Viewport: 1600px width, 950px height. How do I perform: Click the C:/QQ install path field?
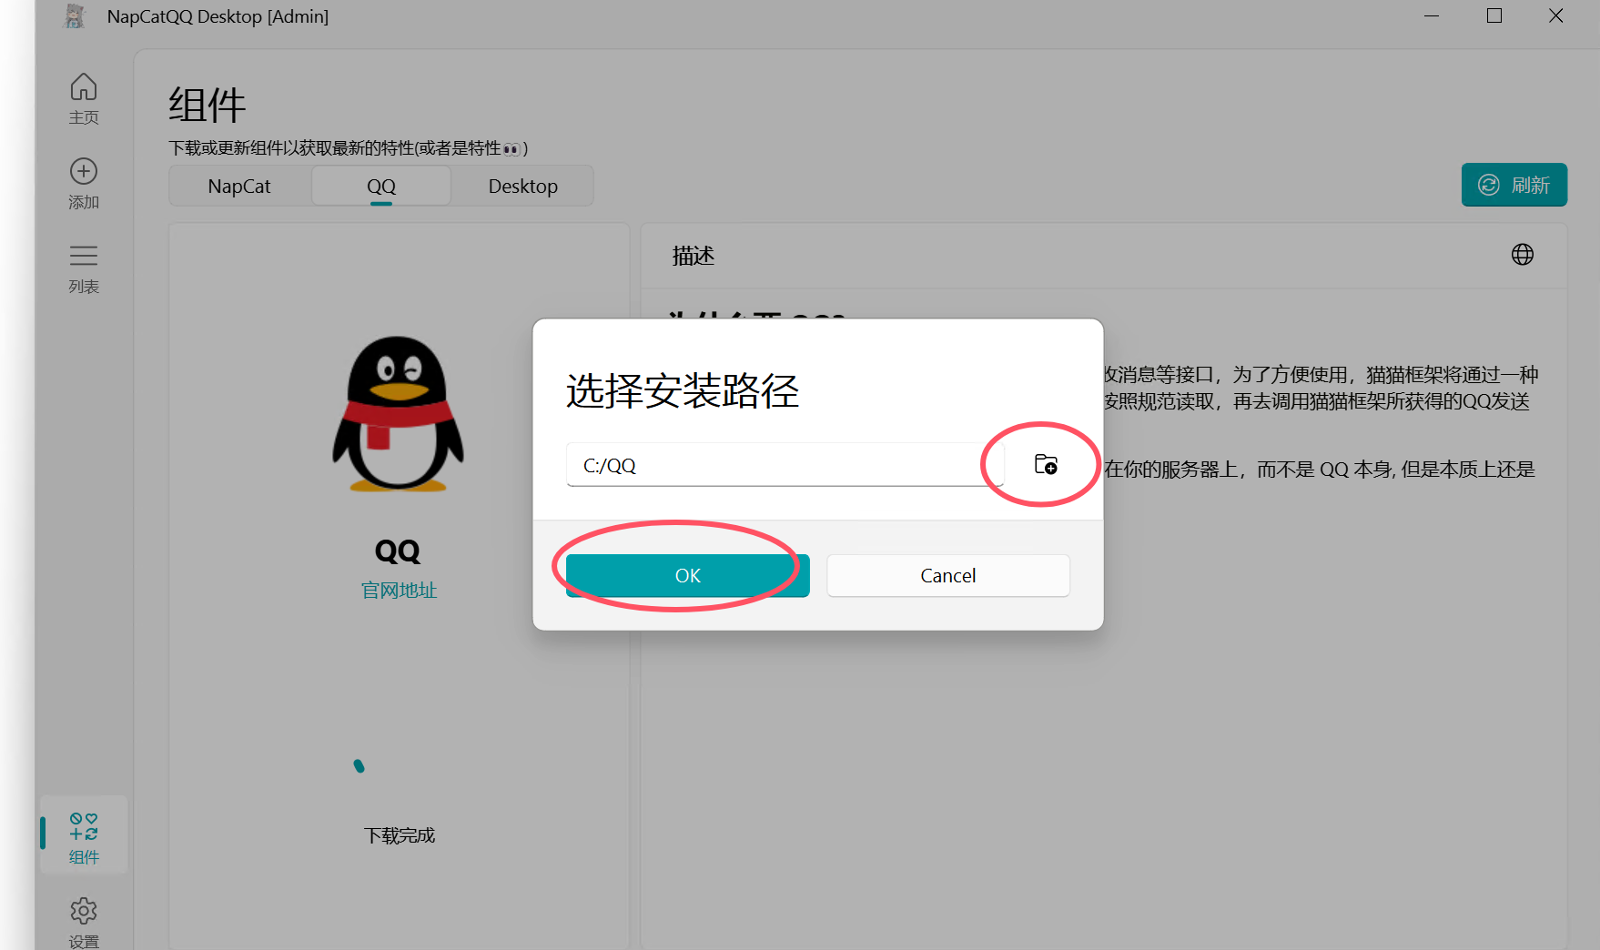[x=785, y=465]
